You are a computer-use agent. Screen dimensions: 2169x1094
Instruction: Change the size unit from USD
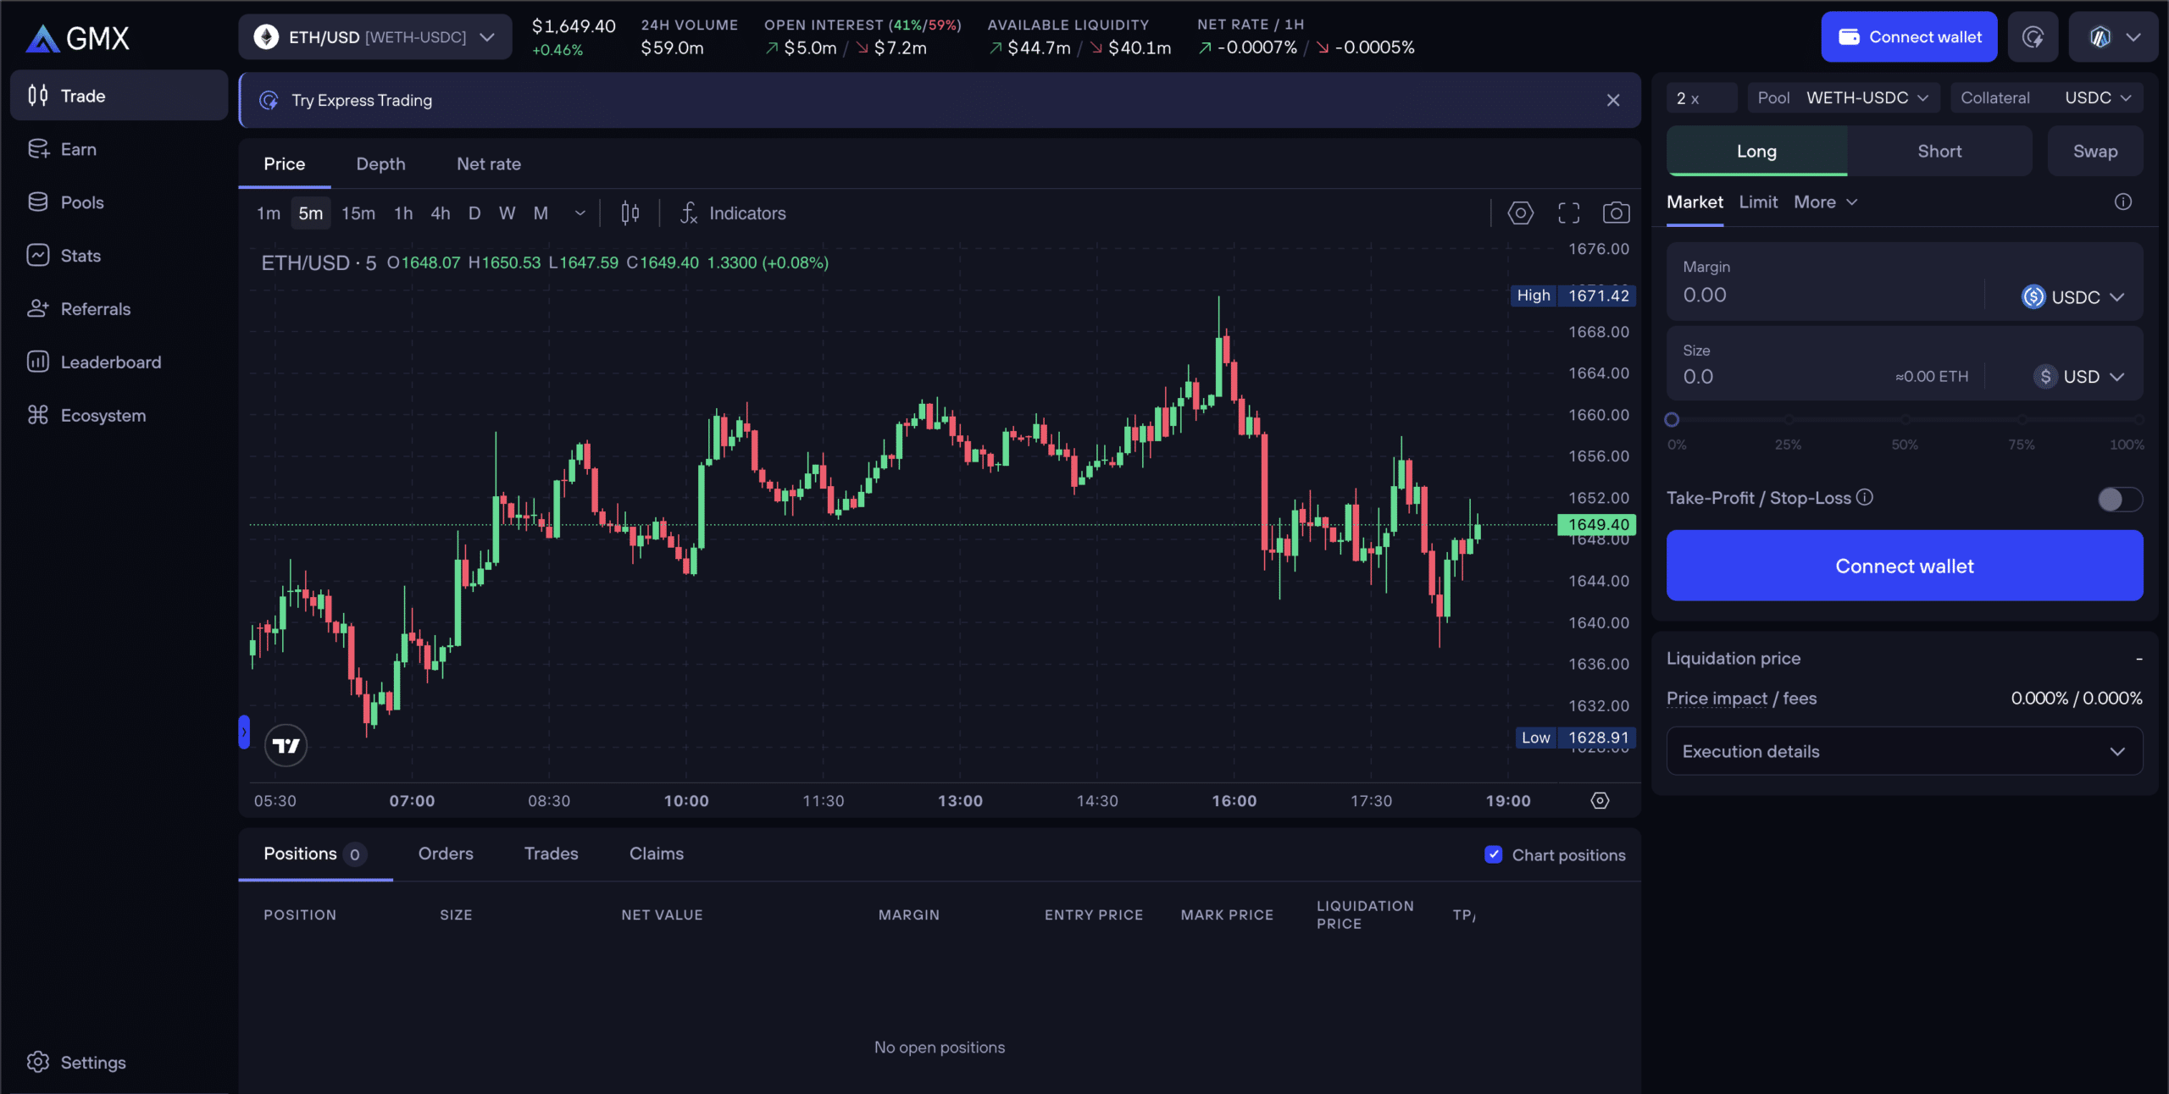pos(2079,377)
